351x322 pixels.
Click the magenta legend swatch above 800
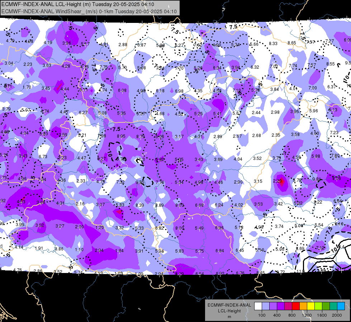(x=288, y=306)
